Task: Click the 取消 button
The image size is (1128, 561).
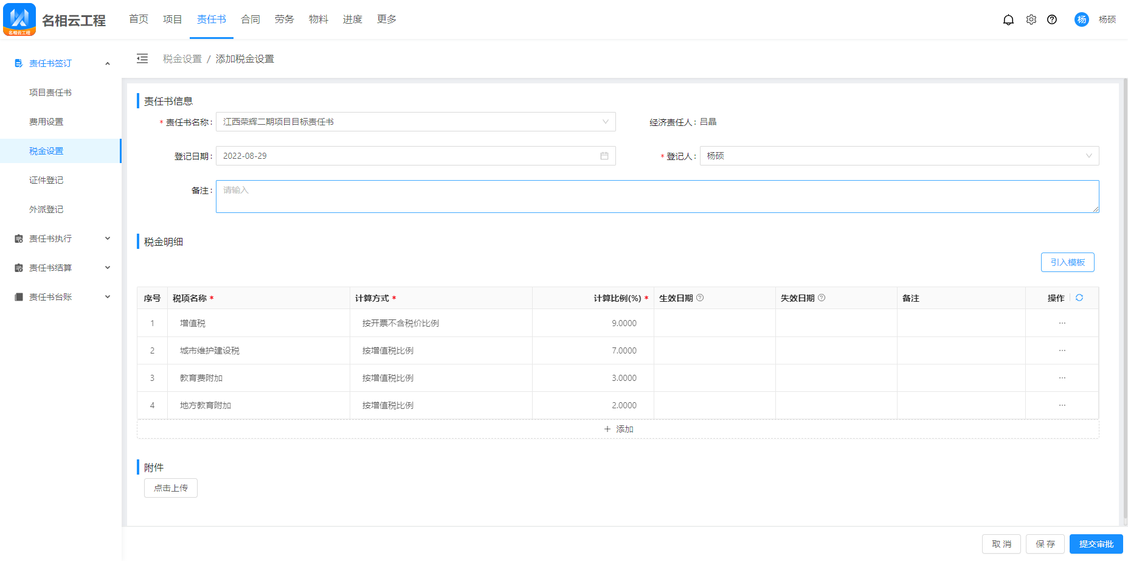Action: point(1002,544)
